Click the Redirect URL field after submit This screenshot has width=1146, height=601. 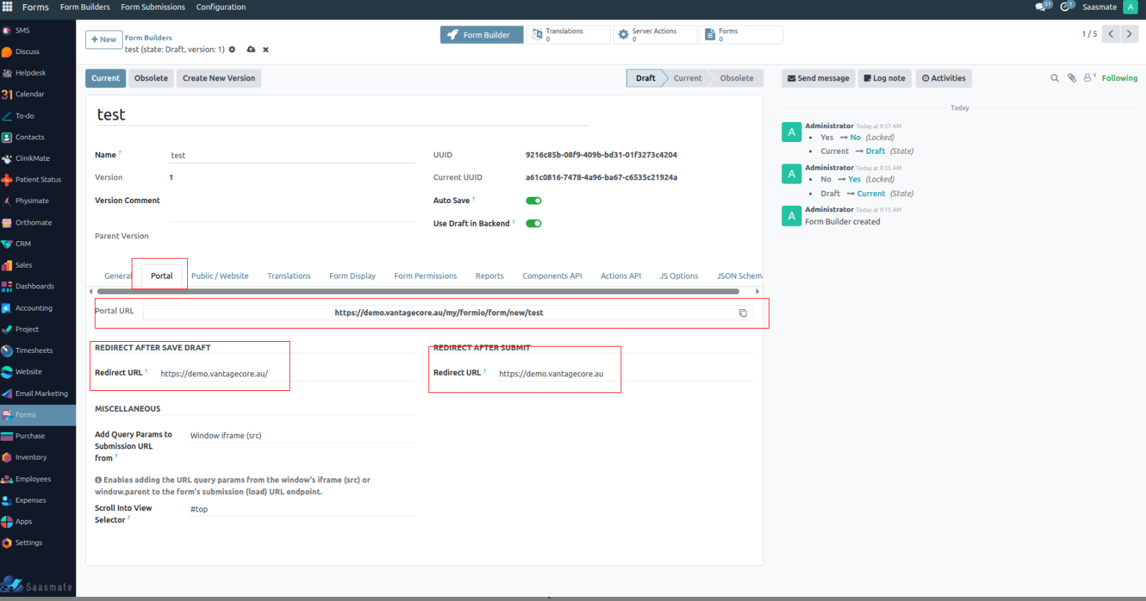(x=555, y=374)
